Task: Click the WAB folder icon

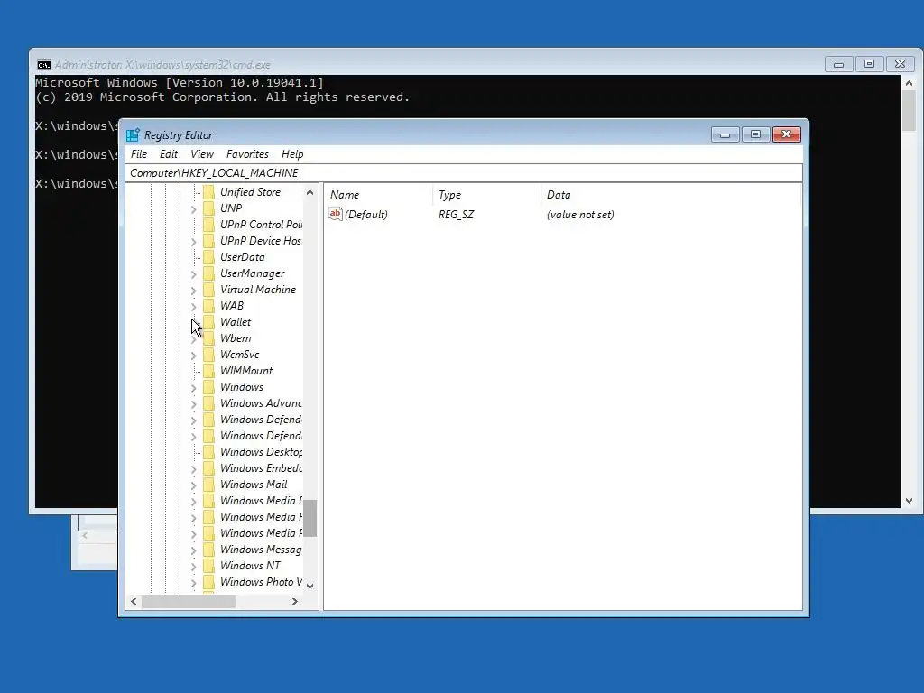Action: coord(208,306)
